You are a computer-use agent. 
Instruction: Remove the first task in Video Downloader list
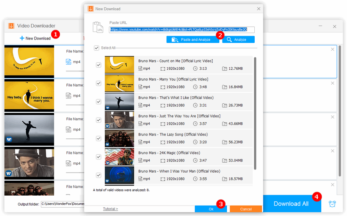point(332,49)
